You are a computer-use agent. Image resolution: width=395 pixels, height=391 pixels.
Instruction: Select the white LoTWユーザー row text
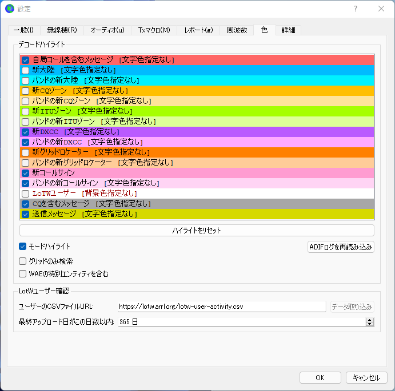85,194
